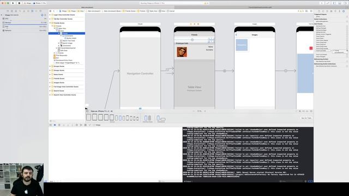Image resolution: width=349 pixels, height=196 pixels.
Task: Open the view hierarchy debugger
Action: coord(77,125)
